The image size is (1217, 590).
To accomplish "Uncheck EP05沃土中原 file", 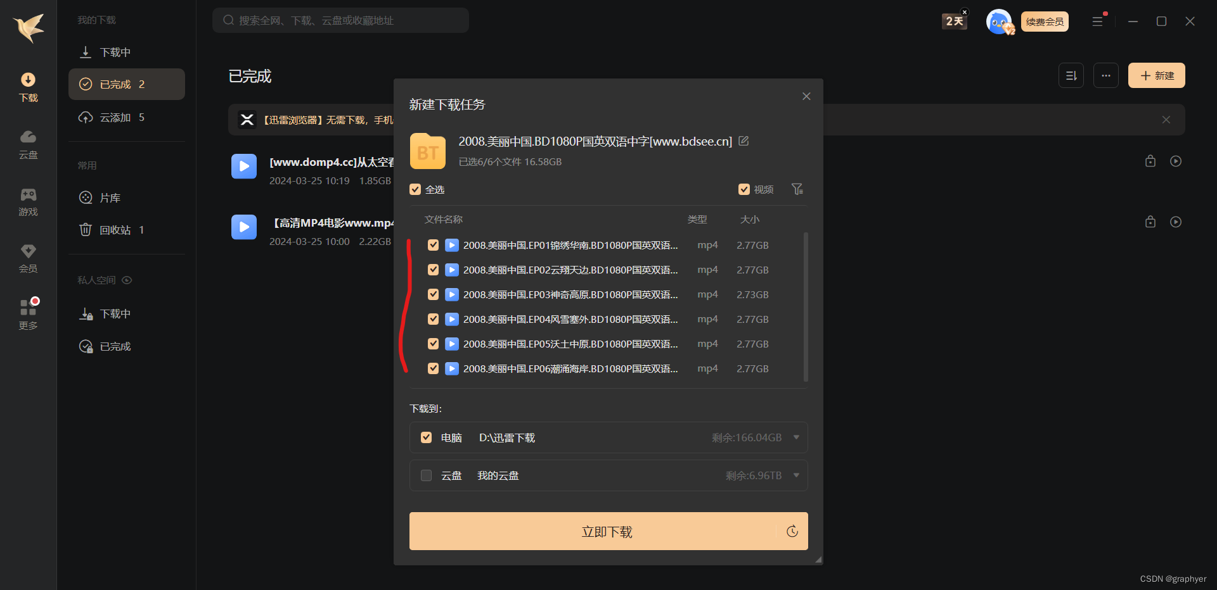I will tap(433, 344).
